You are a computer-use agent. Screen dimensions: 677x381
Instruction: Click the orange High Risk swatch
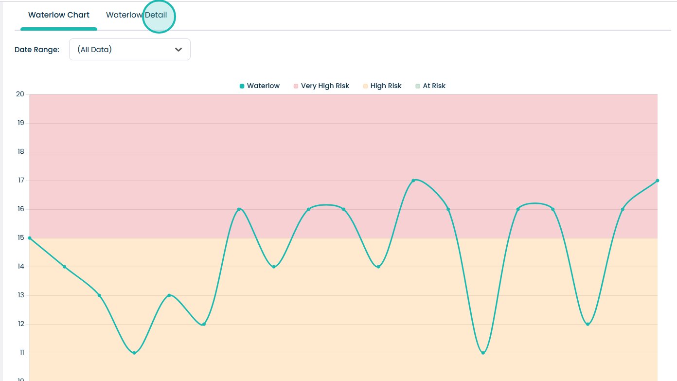click(365, 86)
